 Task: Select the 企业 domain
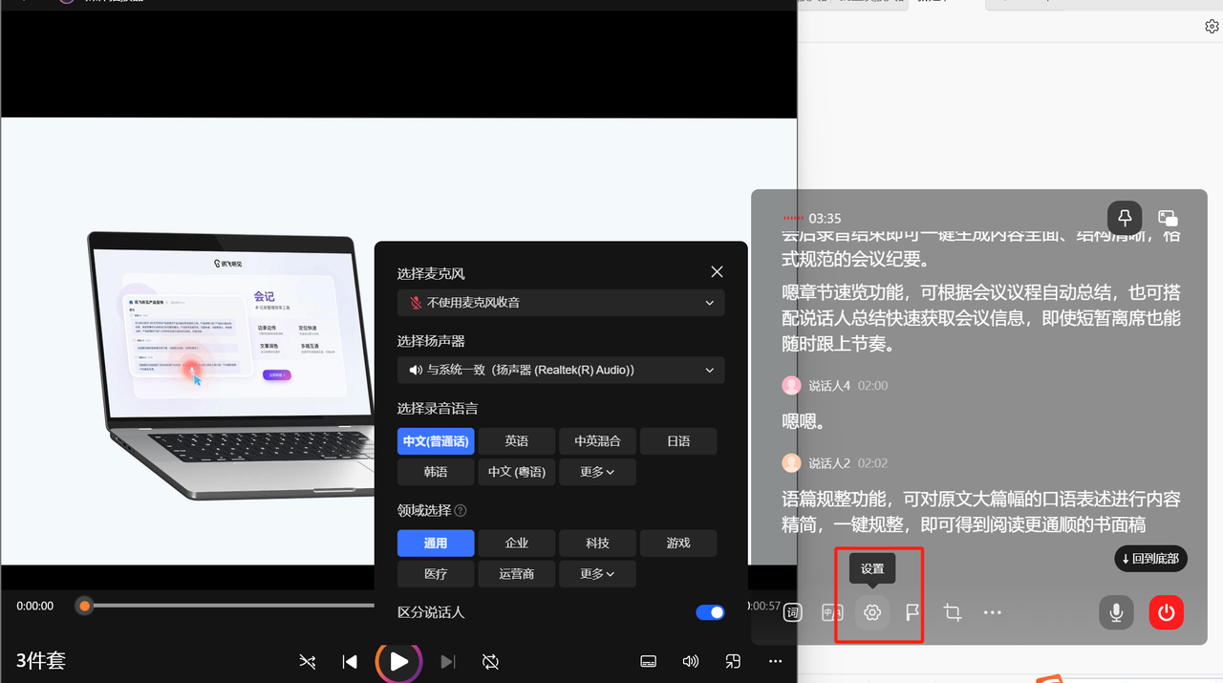pos(517,544)
